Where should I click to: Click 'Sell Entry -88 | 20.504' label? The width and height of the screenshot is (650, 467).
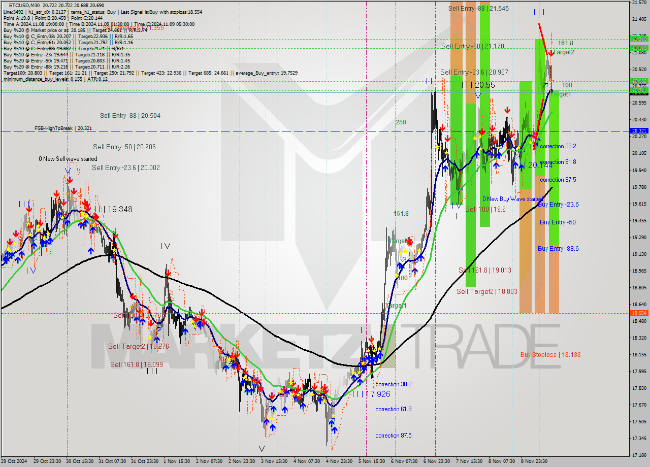(130, 116)
